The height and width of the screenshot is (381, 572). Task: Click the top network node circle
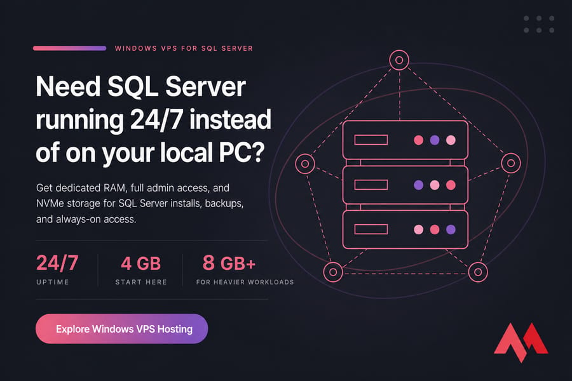coord(399,60)
